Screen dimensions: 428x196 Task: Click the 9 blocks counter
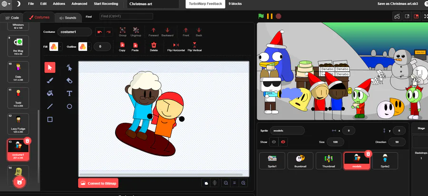pos(235,4)
